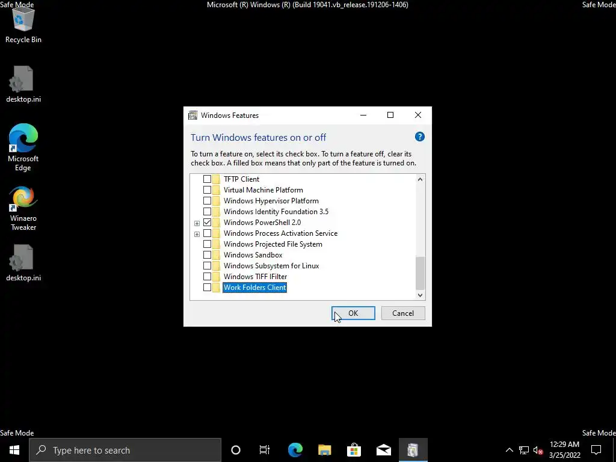Open Microsoft Store from the taskbar
This screenshot has height=462, width=616.
(x=354, y=450)
